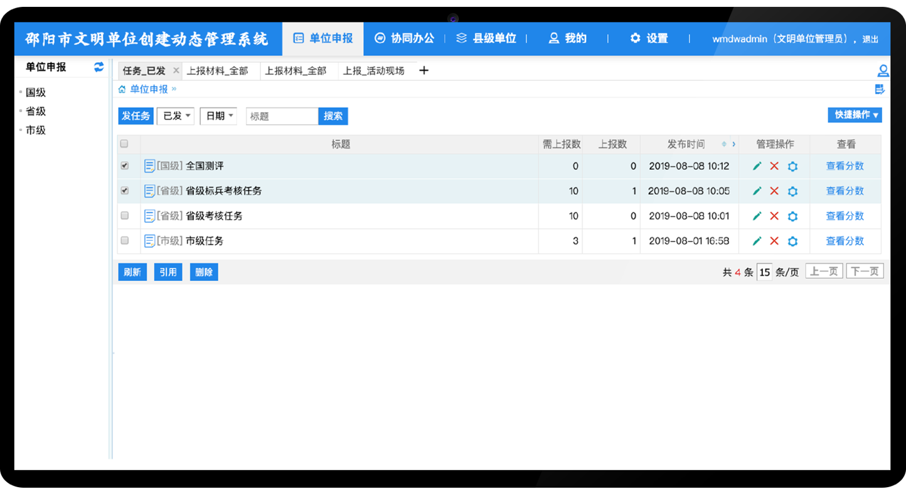
Task: Click the settings gear icon for 省级考核任务
Action: pos(792,216)
